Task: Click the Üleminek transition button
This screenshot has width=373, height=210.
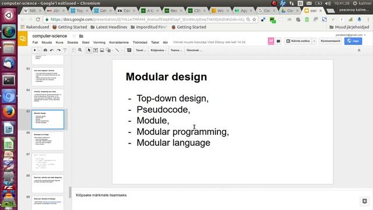Action: (x=194, y=50)
